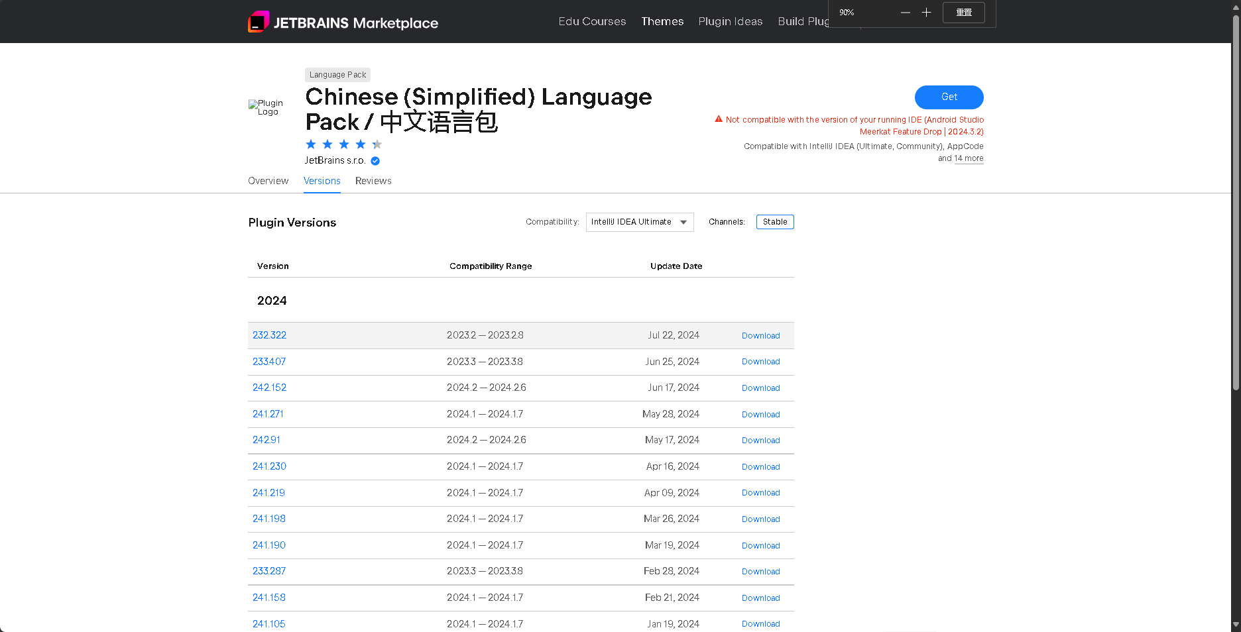Open version 241.105 details
Image resolution: width=1241 pixels, height=632 pixels.
pyautogui.click(x=268, y=624)
